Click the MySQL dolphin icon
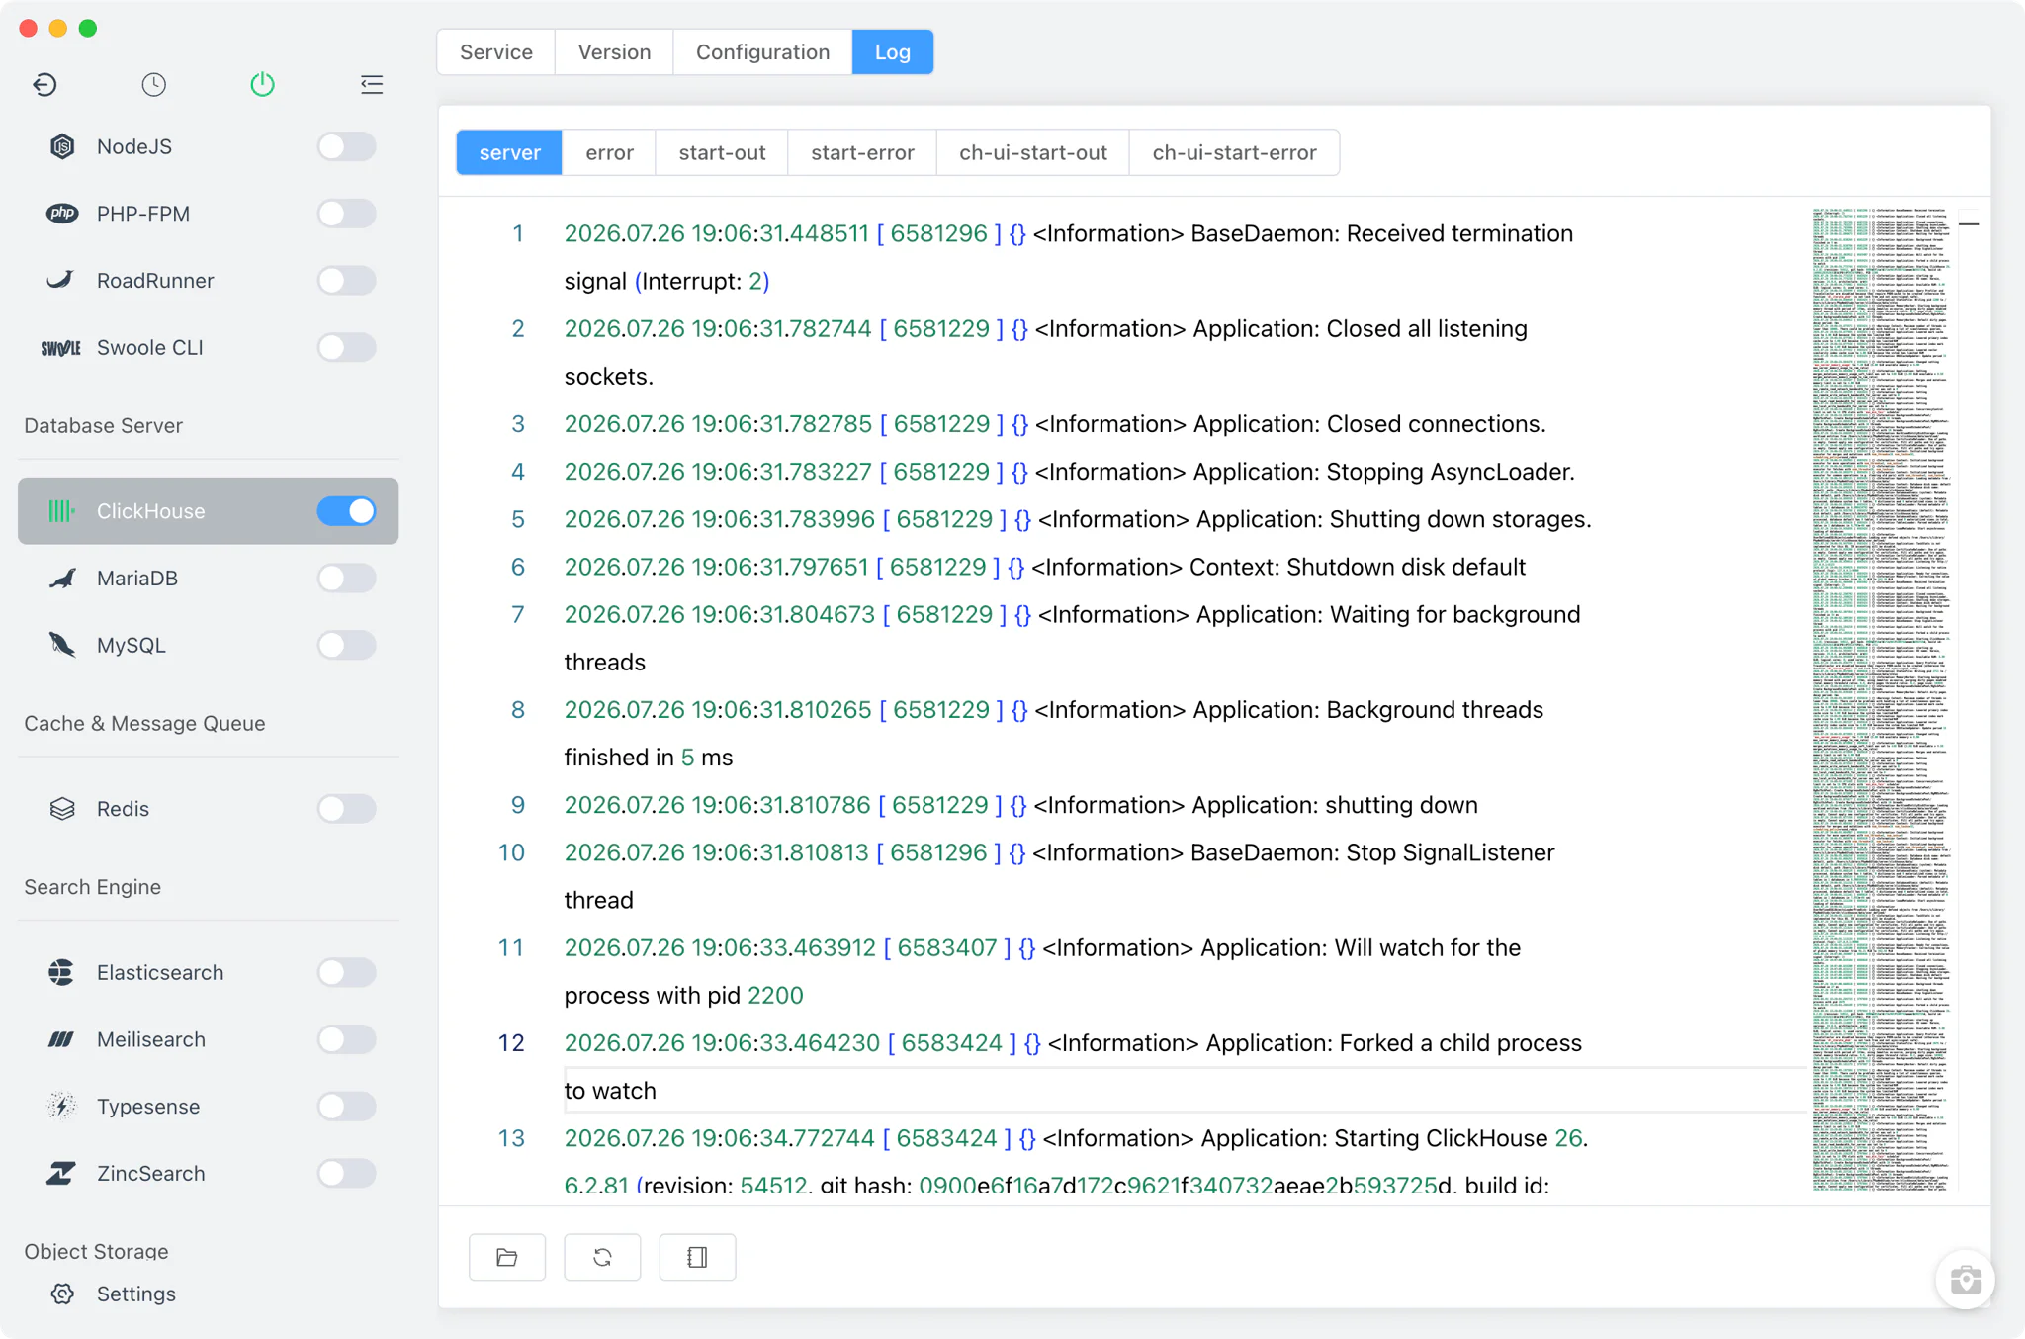 click(x=62, y=645)
